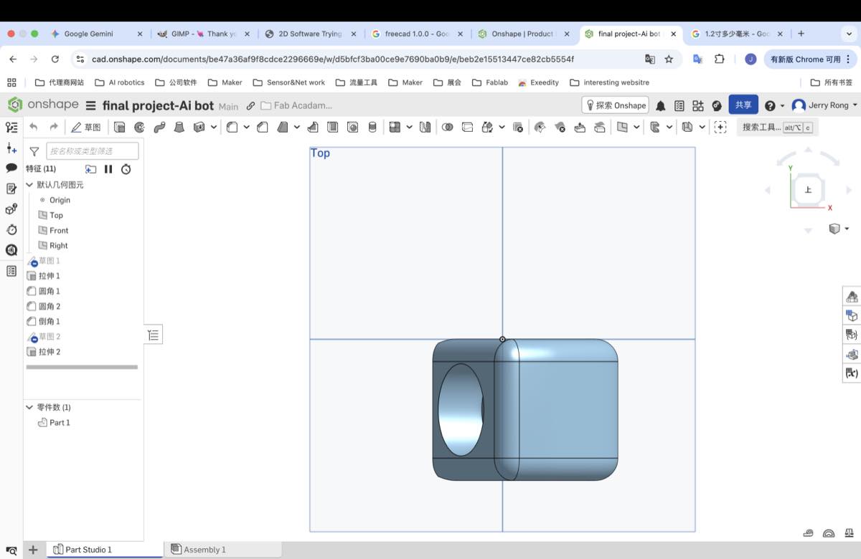Screen dimensions: 861x559
Task: Show regeneration times stopwatch icon
Action: [x=126, y=169]
